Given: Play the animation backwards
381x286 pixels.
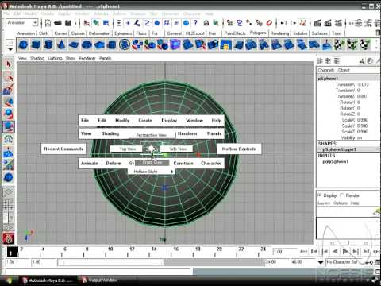Looking at the screenshot, I should coord(335,251).
